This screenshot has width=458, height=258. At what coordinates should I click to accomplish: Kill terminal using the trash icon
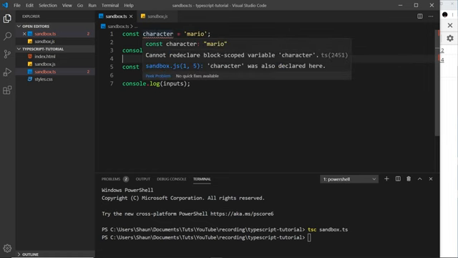pyautogui.click(x=409, y=178)
